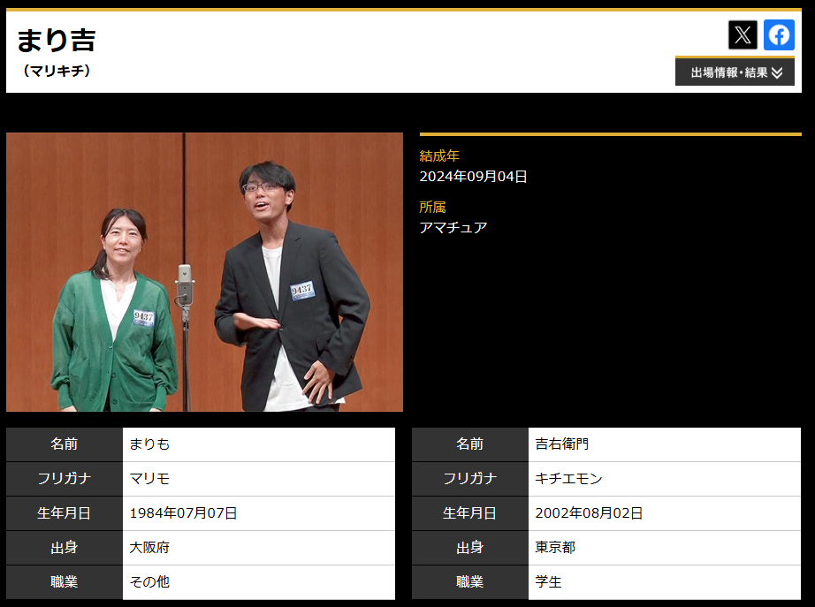This screenshot has height=607, width=815.
Task: Click the name cell まりも
Action: pyautogui.click(x=149, y=444)
